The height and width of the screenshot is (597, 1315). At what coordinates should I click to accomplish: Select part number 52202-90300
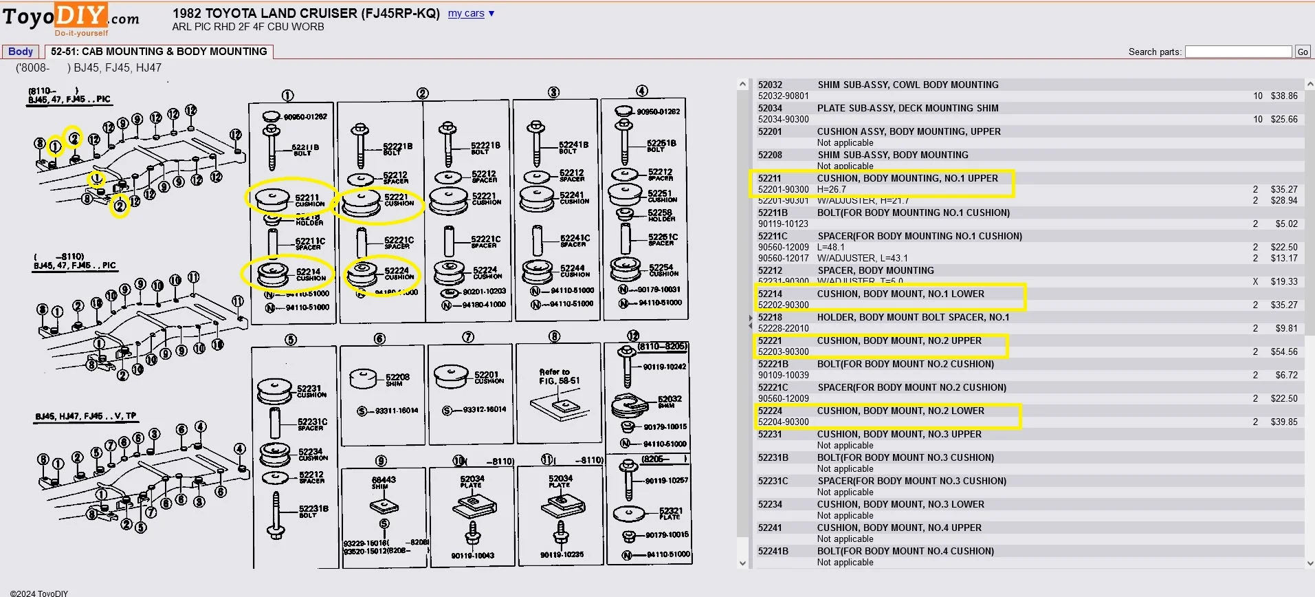[783, 305]
